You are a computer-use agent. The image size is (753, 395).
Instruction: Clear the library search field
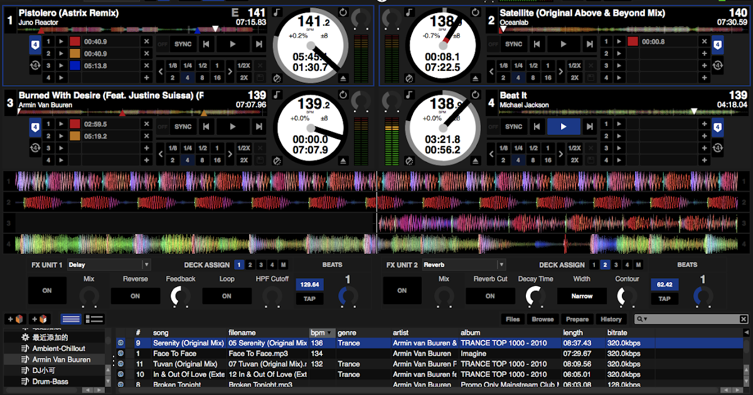point(744,319)
